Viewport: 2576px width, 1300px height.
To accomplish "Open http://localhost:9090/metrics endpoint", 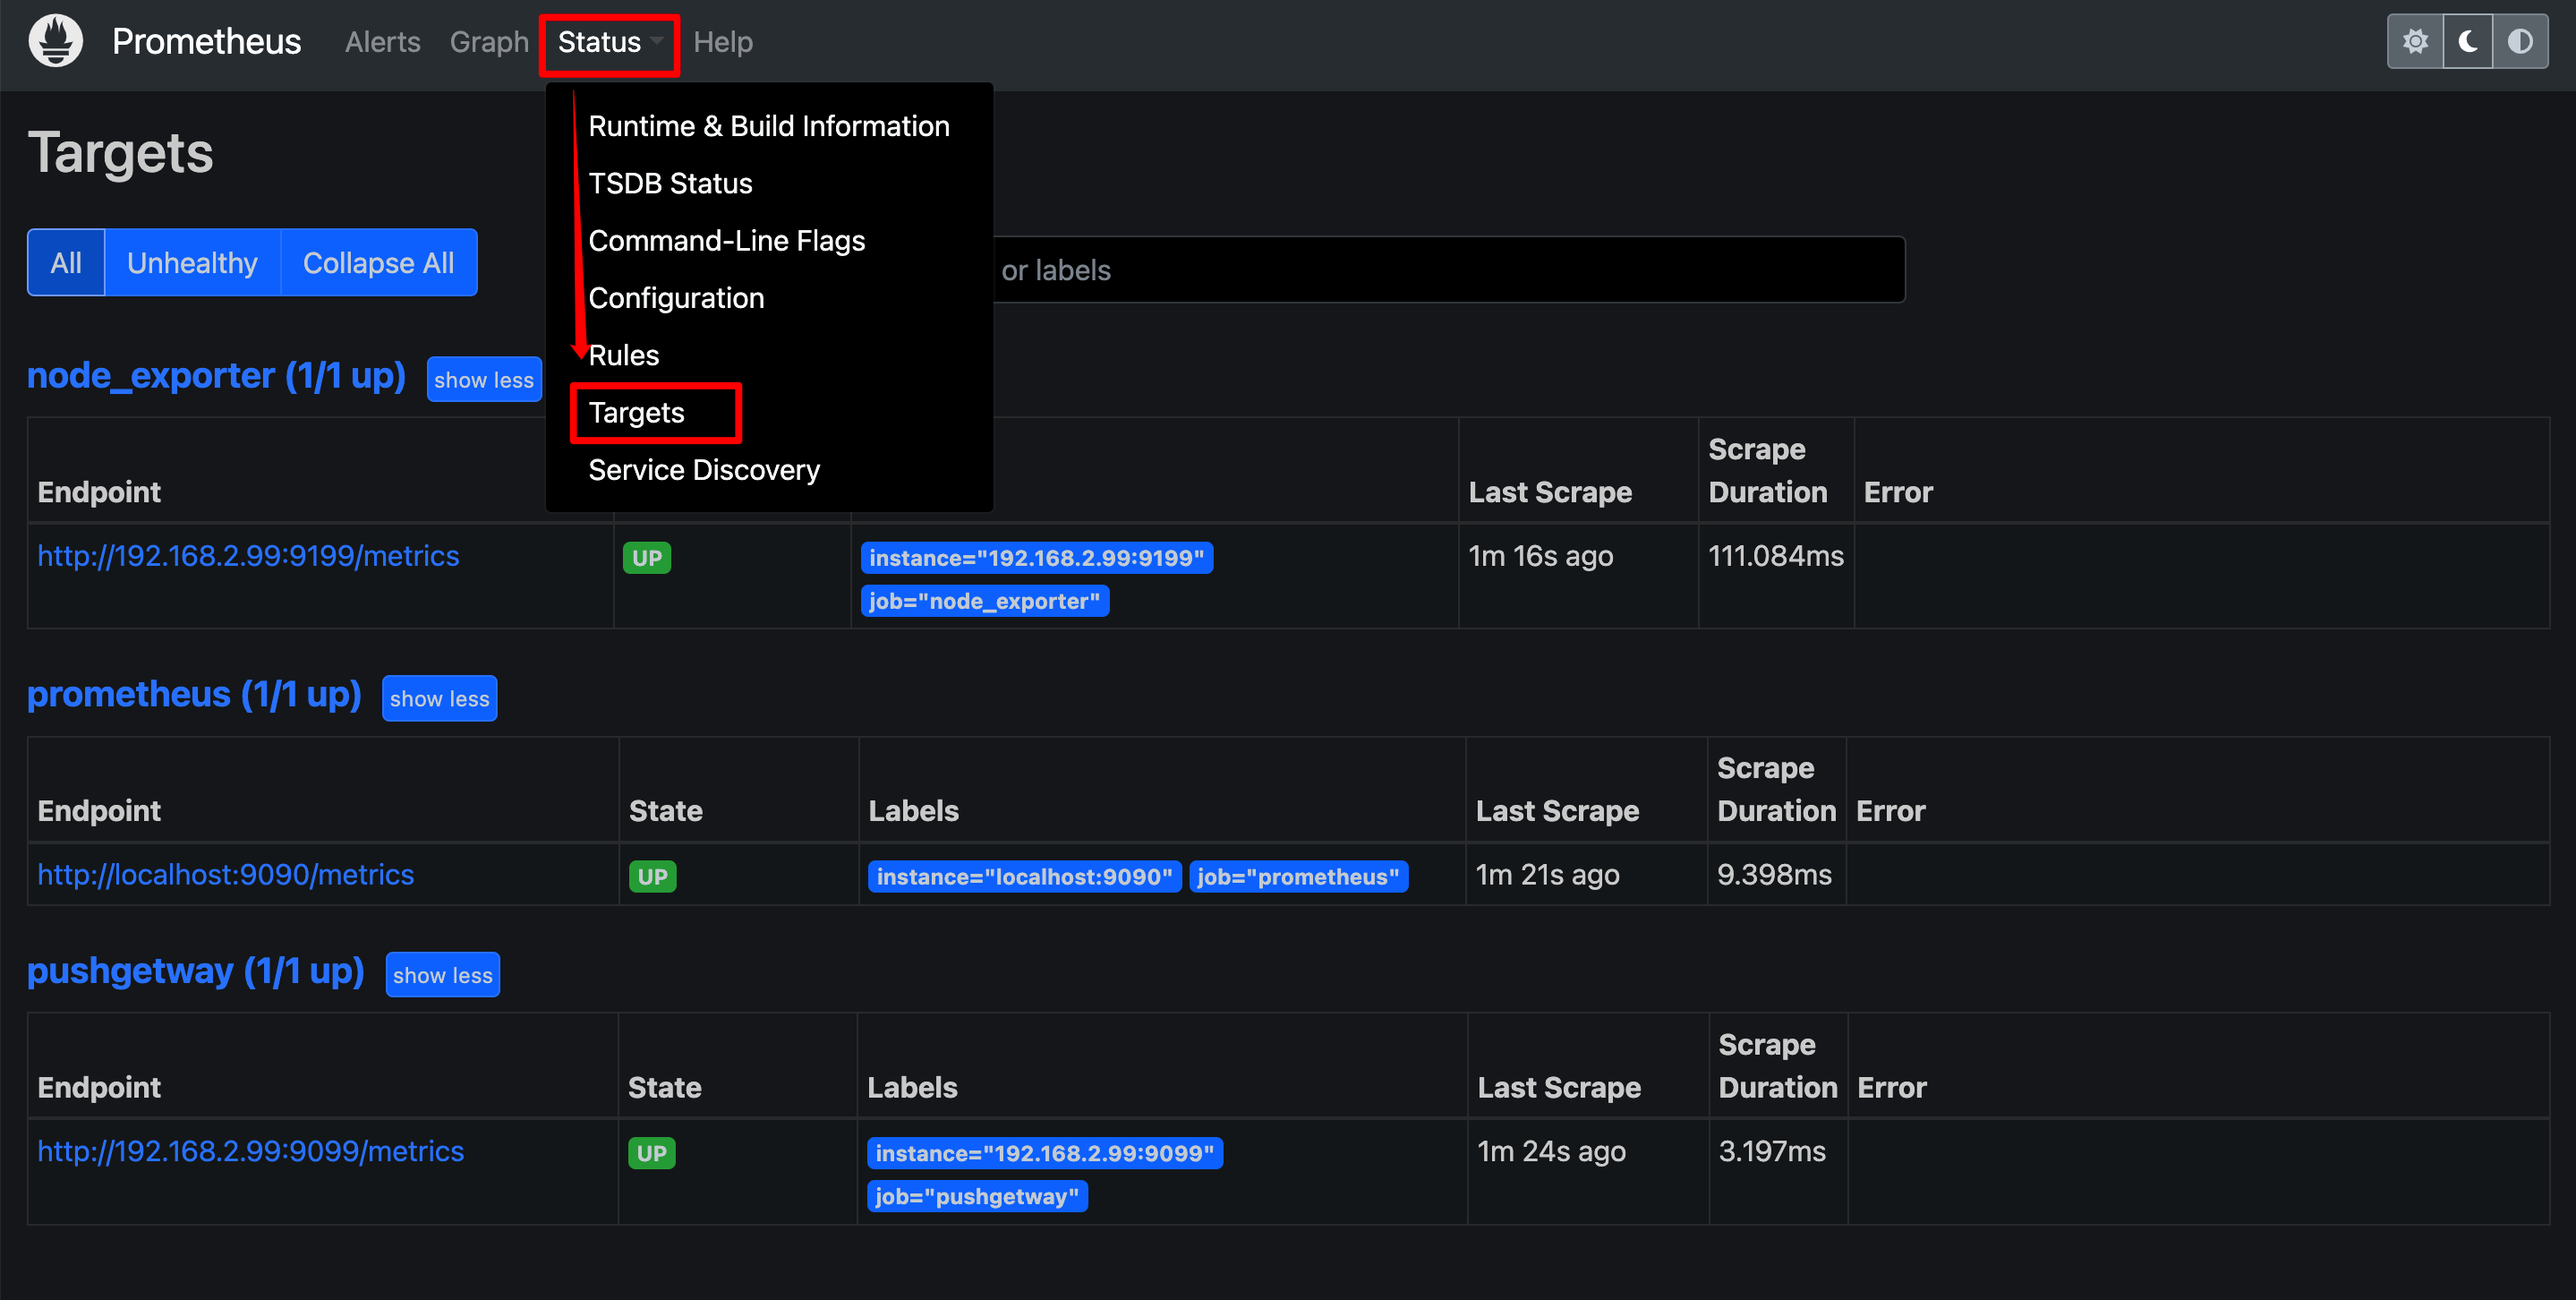I will pos(225,875).
